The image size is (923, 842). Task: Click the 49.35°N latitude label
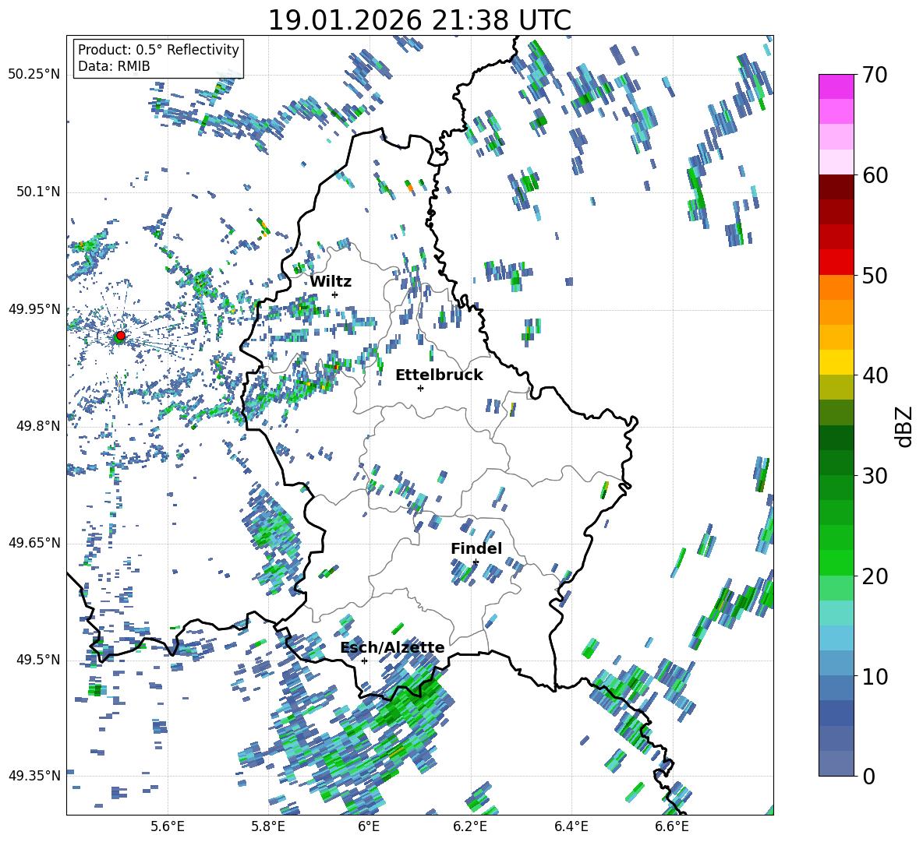[34, 776]
